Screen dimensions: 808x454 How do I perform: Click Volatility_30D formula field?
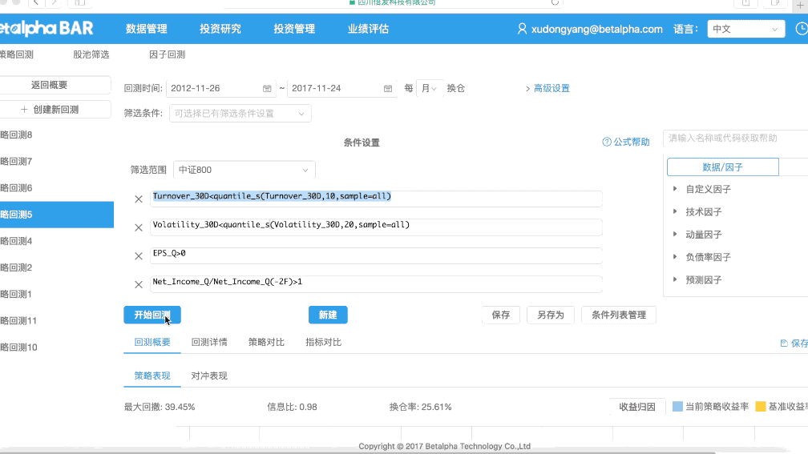click(x=376, y=227)
